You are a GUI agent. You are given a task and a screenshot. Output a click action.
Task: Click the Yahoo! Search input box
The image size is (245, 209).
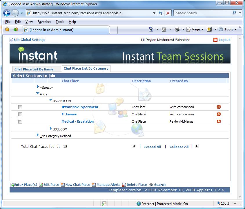(x=202, y=13)
